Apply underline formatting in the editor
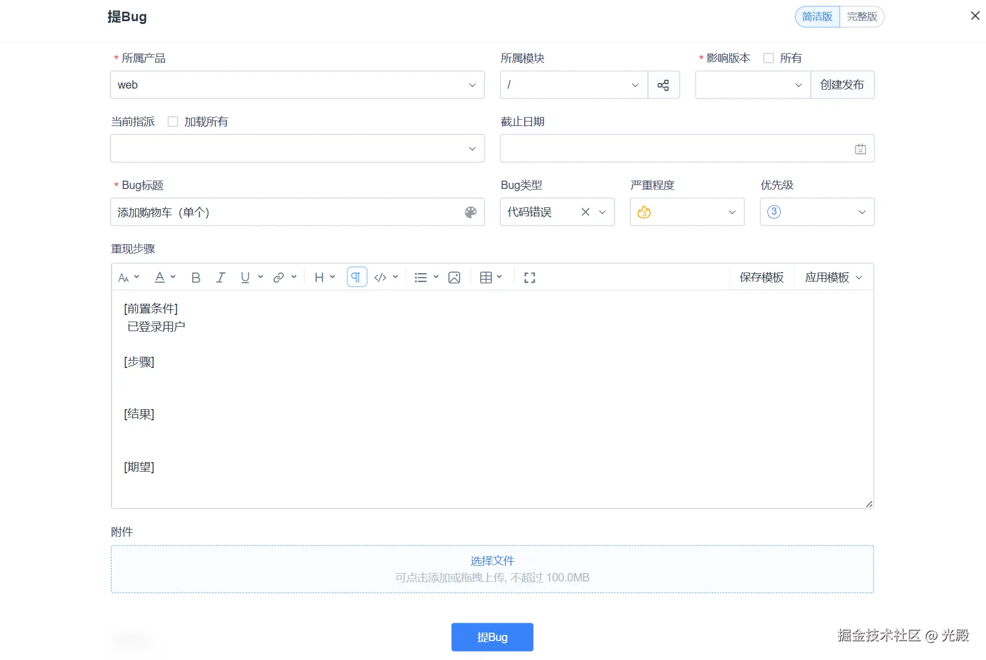Viewport: 986px width, 660px height. tap(245, 278)
